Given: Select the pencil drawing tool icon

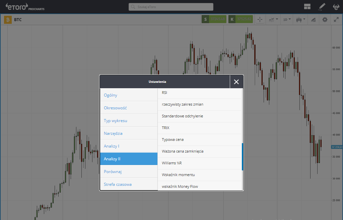Looking at the screenshot, I should (x=322, y=7).
